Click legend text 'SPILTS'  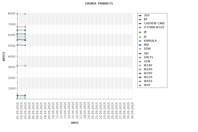click(x=148, y=57)
